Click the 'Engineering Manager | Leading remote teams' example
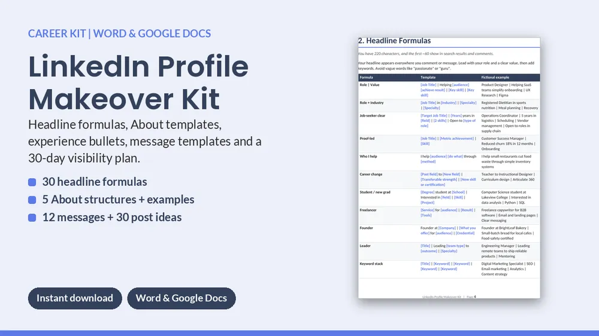The width and height of the screenshot is (599, 336). [506, 252]
